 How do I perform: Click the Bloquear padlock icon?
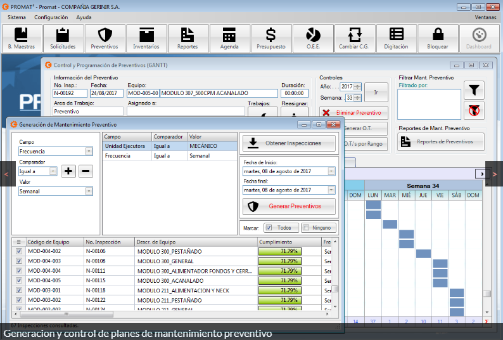438,38
